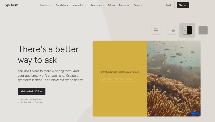
Task: Click 'No credit card required' text
Action: click(x=31, y=99)
